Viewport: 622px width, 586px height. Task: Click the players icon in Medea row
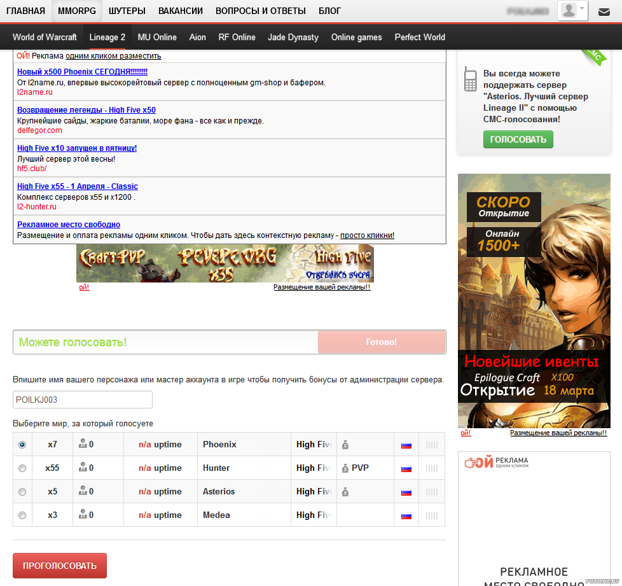click(x=83, y=515)
